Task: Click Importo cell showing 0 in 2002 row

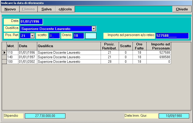Action: pos(159,61)
